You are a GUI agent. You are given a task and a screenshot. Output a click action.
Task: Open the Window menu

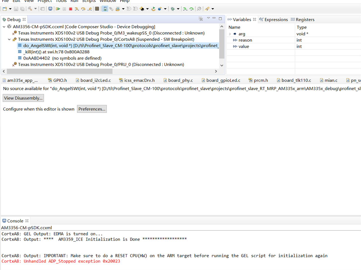[108, 1]
